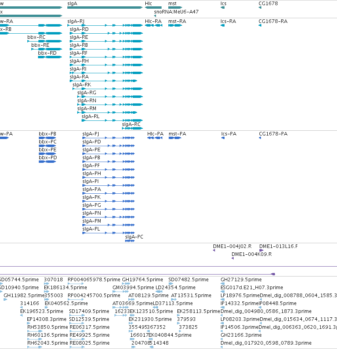Click protein label slgA-PJ
Viewport: 337px width, 349px height.
pyautogui.click(x=91, y=134)
